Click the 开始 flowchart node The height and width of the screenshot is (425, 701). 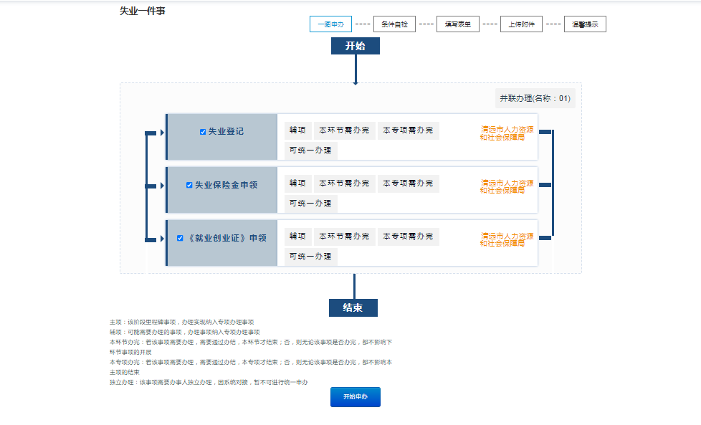pyautogui.click(x=355, y=46)
